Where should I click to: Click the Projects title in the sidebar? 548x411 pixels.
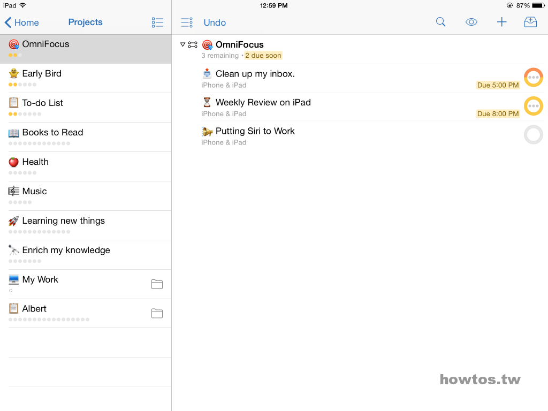click(x=85, y=22)
